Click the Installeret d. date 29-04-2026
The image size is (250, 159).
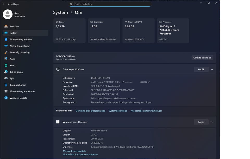[x=97, y=139]
